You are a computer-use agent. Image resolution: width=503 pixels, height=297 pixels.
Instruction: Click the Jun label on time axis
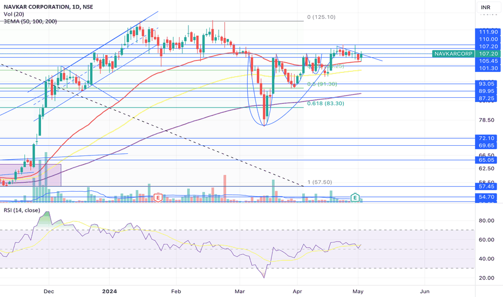click(425, 292)
